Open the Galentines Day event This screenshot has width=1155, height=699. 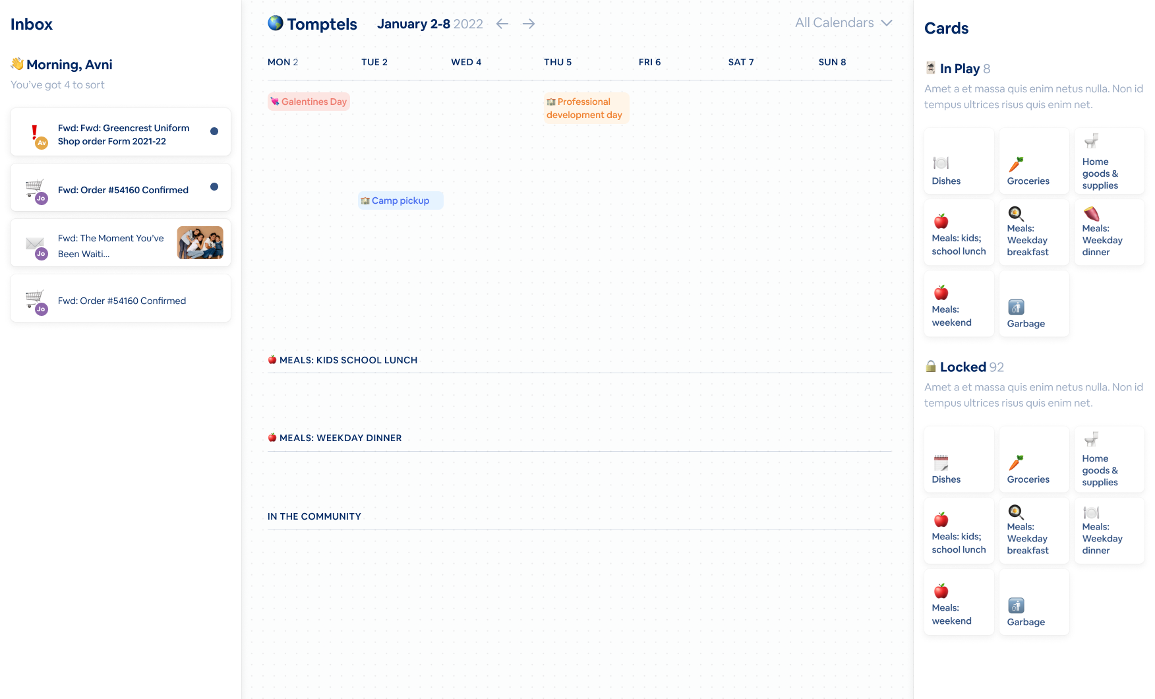pyautogui.click(x=309, y=102)
